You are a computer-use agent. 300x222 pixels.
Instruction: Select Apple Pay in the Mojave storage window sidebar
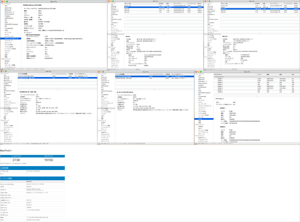pos(114,6)
